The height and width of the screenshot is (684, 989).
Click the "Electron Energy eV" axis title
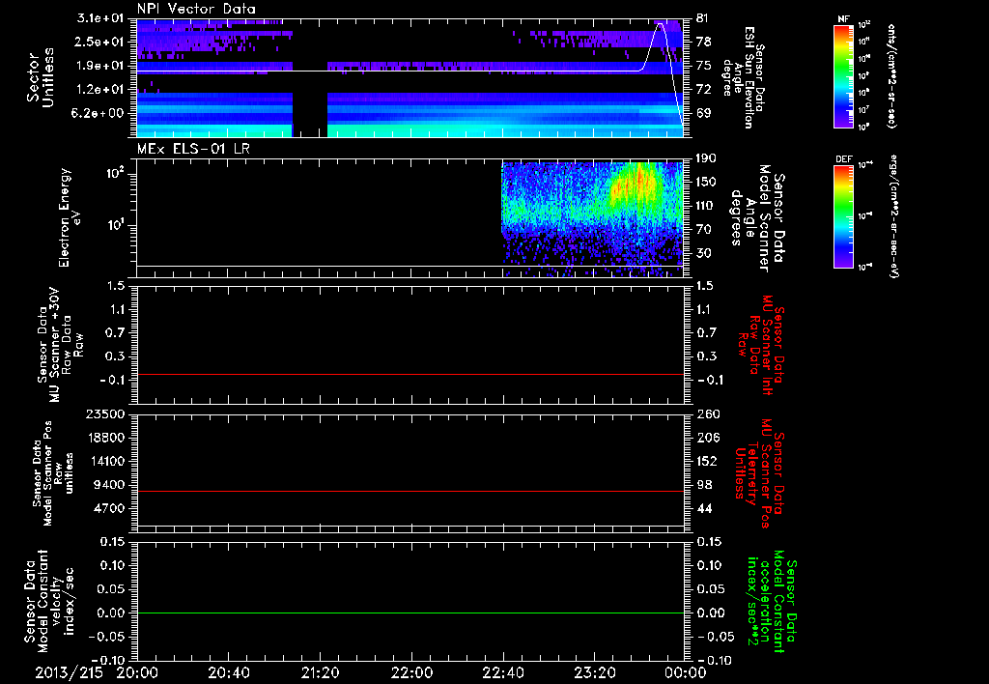(x=71, y=217)
